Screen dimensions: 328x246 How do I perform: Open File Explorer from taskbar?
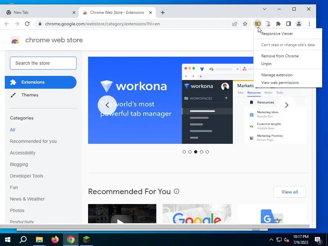tap(39, 240)
